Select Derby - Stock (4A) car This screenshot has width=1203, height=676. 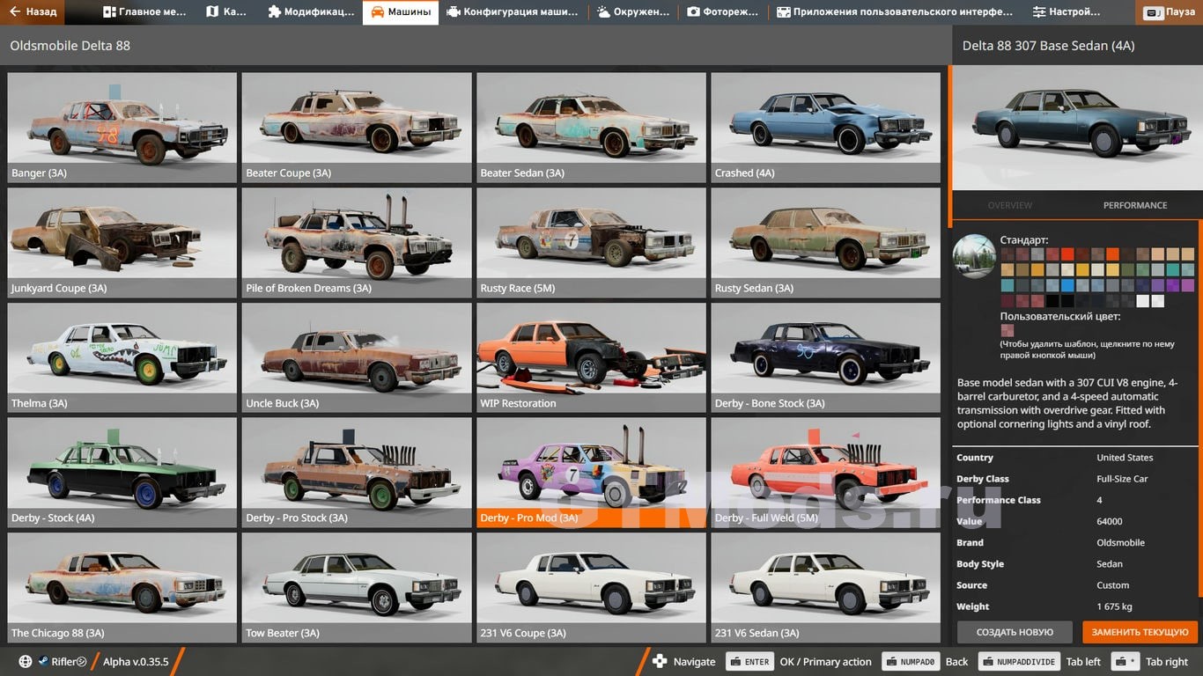(x=122, y=472)
